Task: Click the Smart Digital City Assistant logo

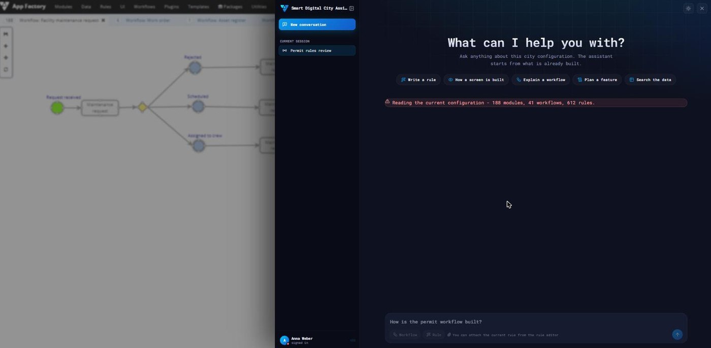Action: tap(284, 8)
